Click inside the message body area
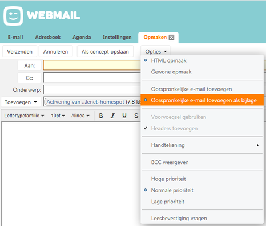The height and width of the screenshot is (226, 266). 71,174
